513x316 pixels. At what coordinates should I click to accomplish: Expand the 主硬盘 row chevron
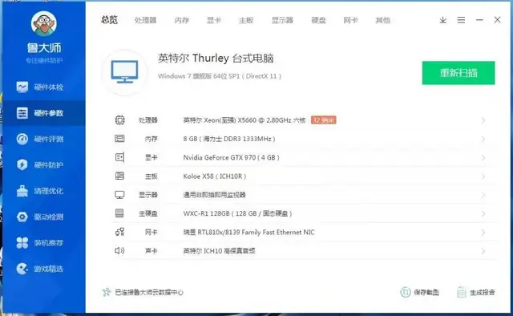(x=483, y=214)
